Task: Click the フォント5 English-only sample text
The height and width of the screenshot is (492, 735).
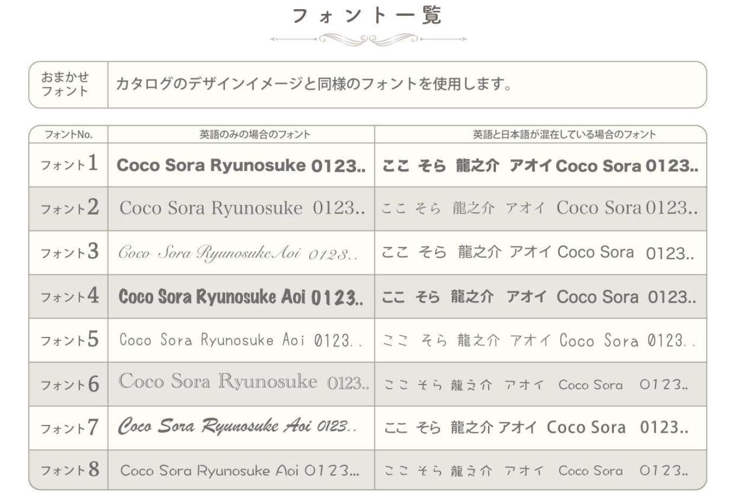Action: (x=241, y=341)
